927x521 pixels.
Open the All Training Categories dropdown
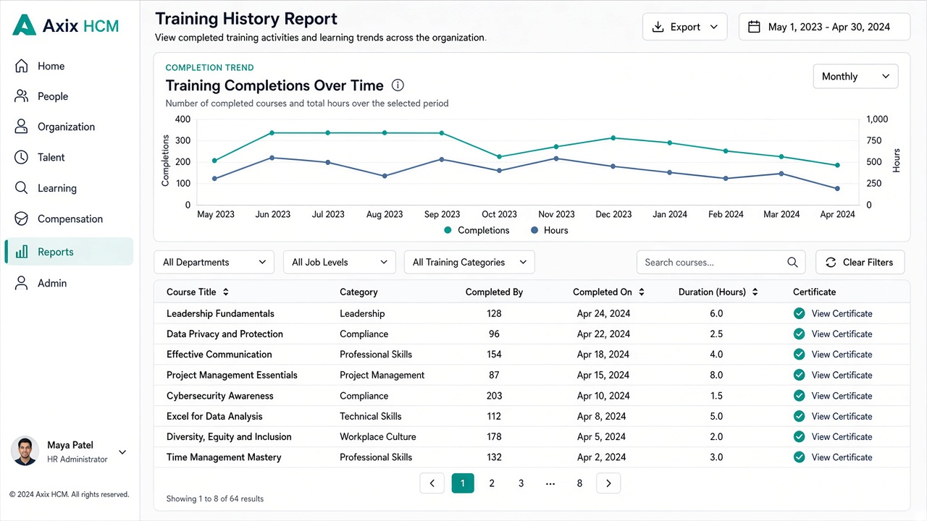(469, 262)
